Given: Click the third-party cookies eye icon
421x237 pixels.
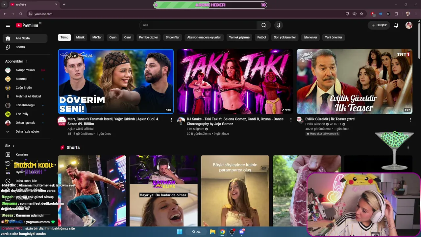Looking at the screenshot, I should [355, 14].
